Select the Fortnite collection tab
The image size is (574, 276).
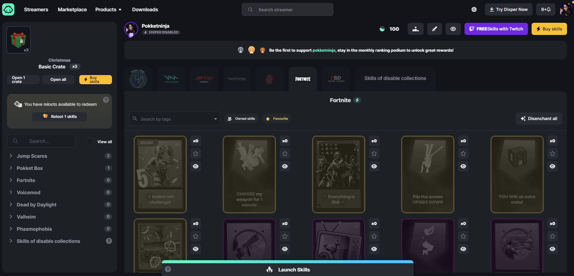point(303,79)
